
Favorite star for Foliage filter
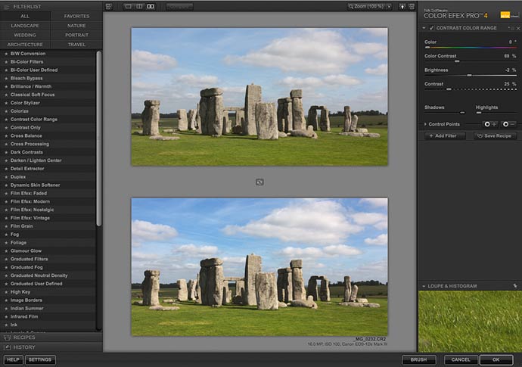point(6,242)
